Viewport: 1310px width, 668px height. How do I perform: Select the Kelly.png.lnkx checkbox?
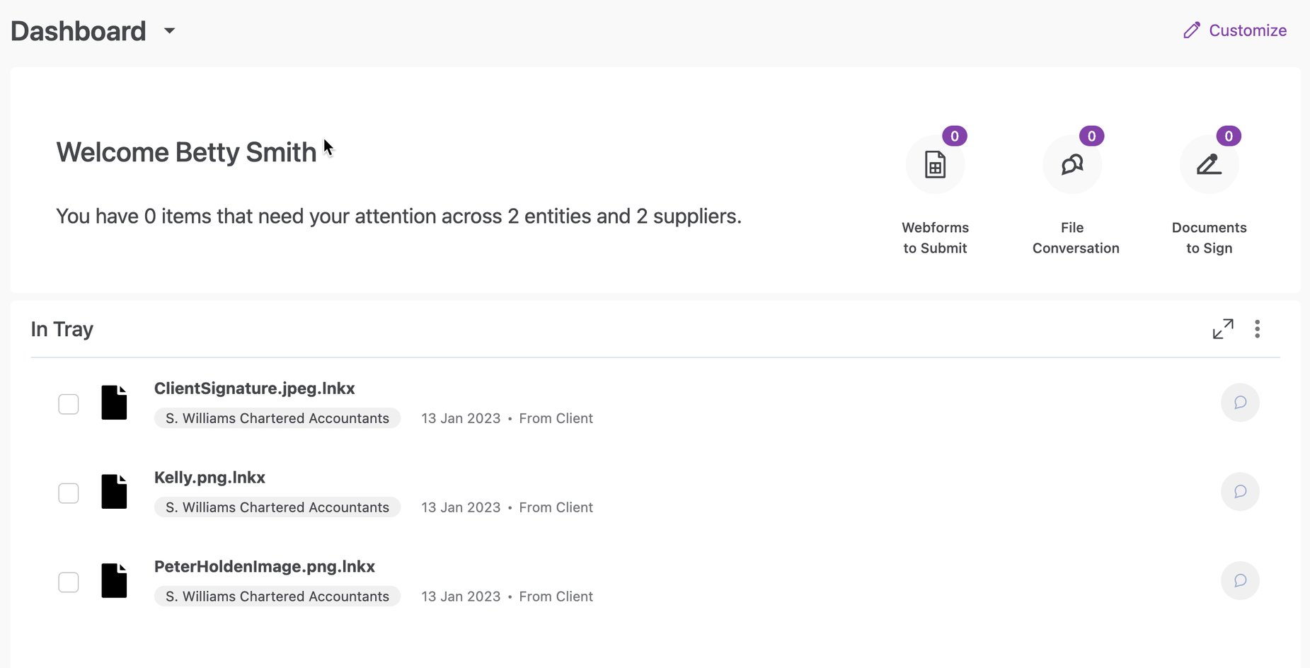coord(69,493)
